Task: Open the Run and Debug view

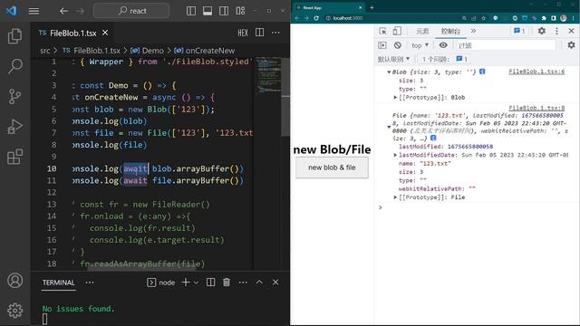Action: click(14, 127)
